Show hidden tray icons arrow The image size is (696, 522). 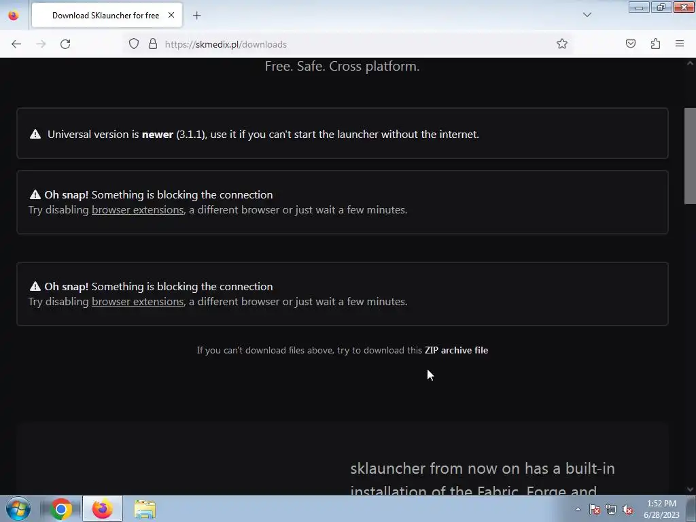pos(578,509)
